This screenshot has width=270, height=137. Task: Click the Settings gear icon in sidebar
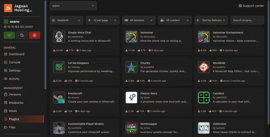pyautogui.click(x=6, y=71)
